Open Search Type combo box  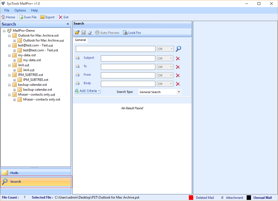click(160, 92)
